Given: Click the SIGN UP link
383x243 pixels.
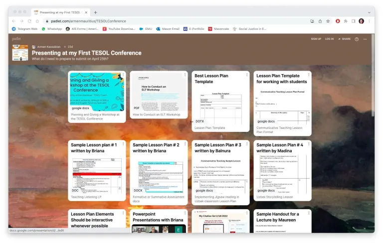Looking at the screenshot, I should tap(316, 39).
